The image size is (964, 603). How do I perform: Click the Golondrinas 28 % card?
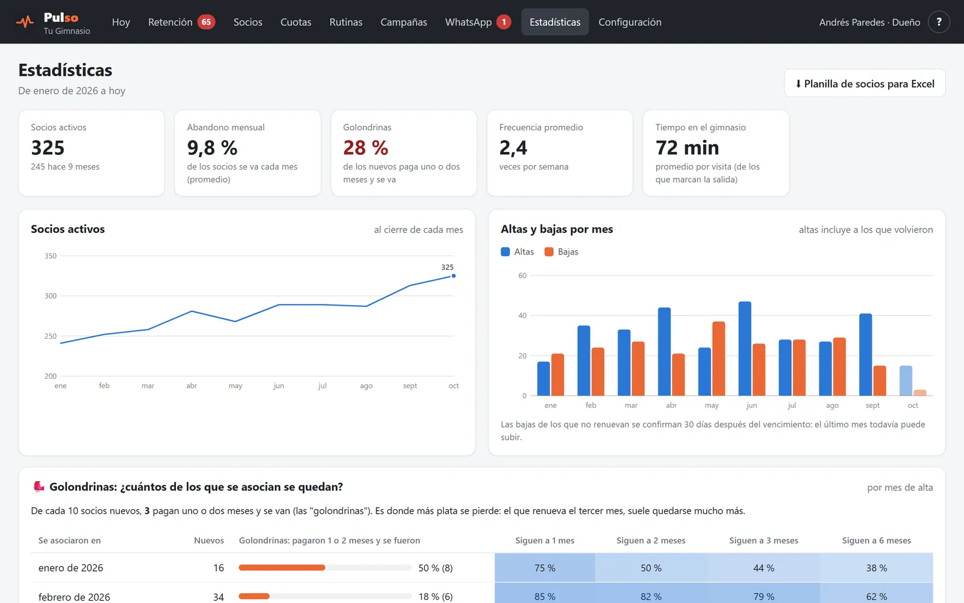[404, 153]
